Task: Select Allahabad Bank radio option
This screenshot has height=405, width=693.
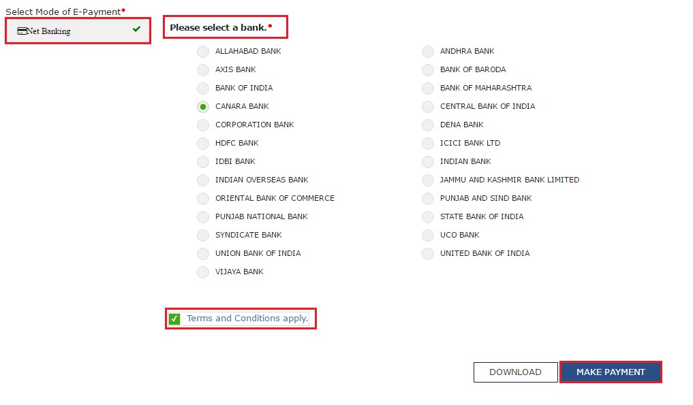Action: 203,52
